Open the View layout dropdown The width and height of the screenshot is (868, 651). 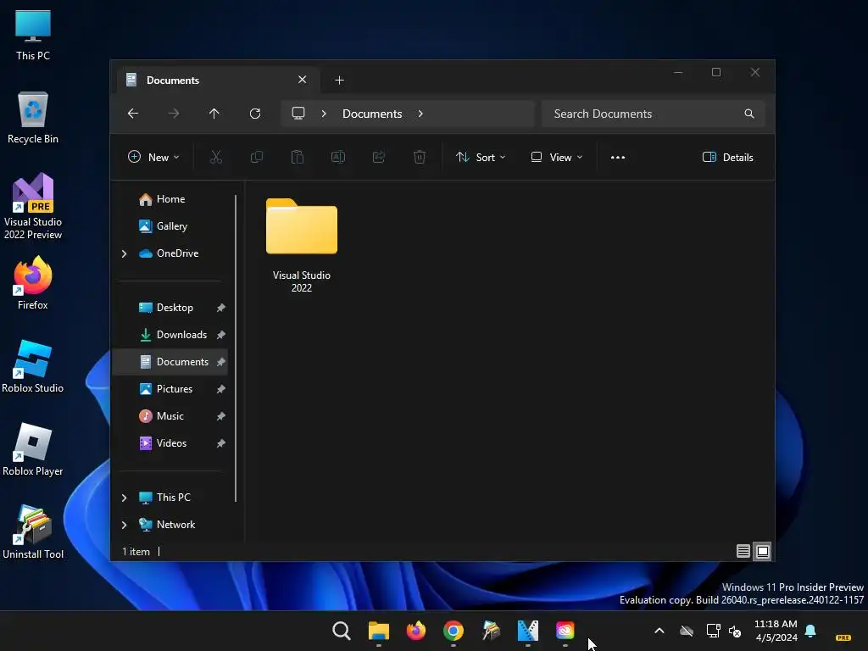(556, 157)
